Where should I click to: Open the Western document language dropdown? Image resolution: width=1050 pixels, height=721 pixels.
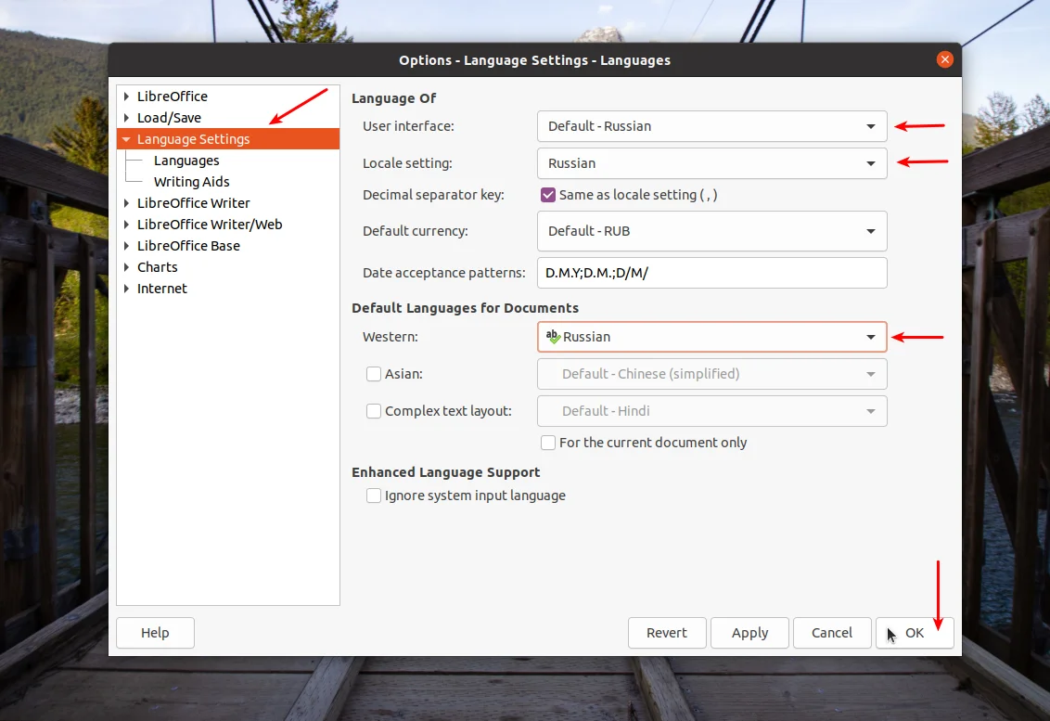pos(870,337)
